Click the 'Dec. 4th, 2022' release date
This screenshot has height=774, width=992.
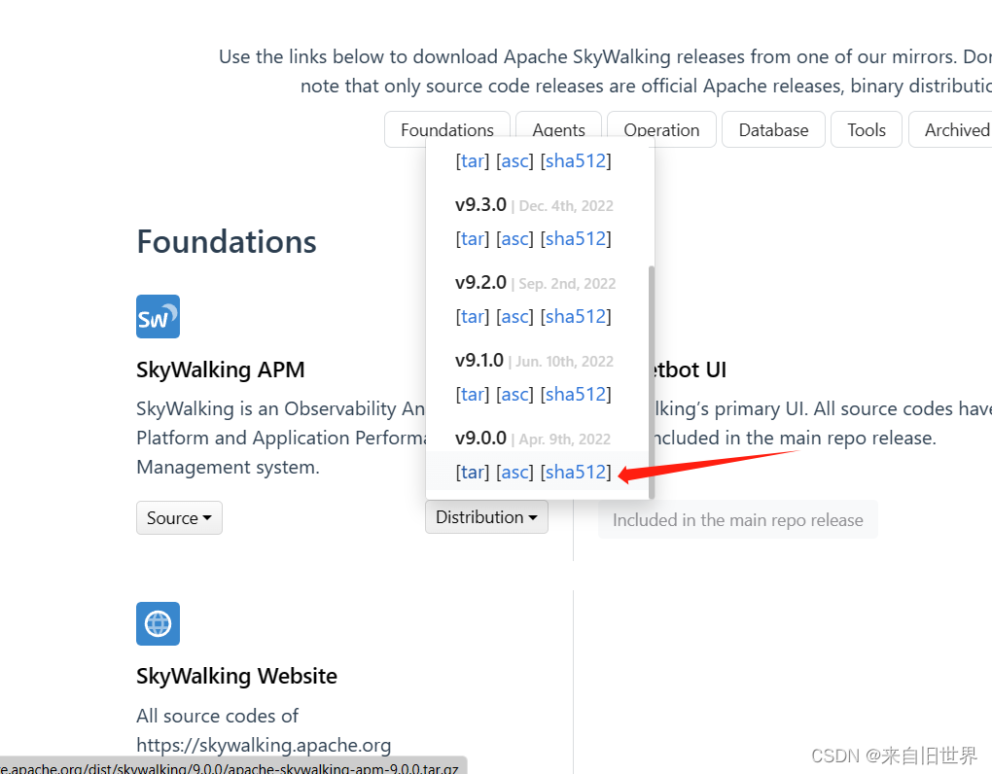(x=566, y=206)
